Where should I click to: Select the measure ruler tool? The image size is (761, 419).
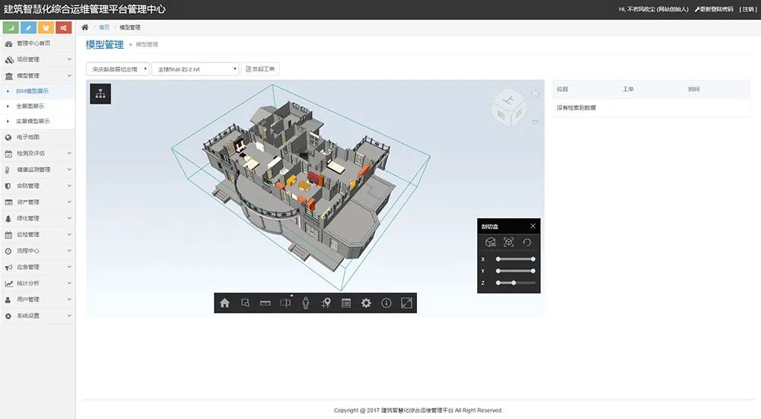[x=266, y=303]
